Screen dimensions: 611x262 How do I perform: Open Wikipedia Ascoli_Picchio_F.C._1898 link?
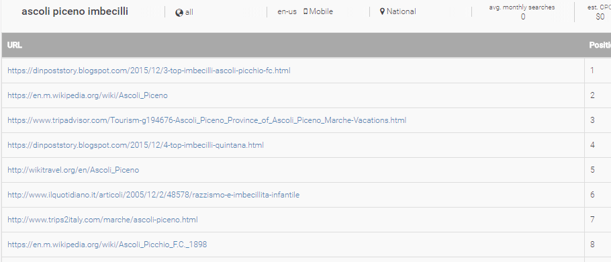click(107, 245)
